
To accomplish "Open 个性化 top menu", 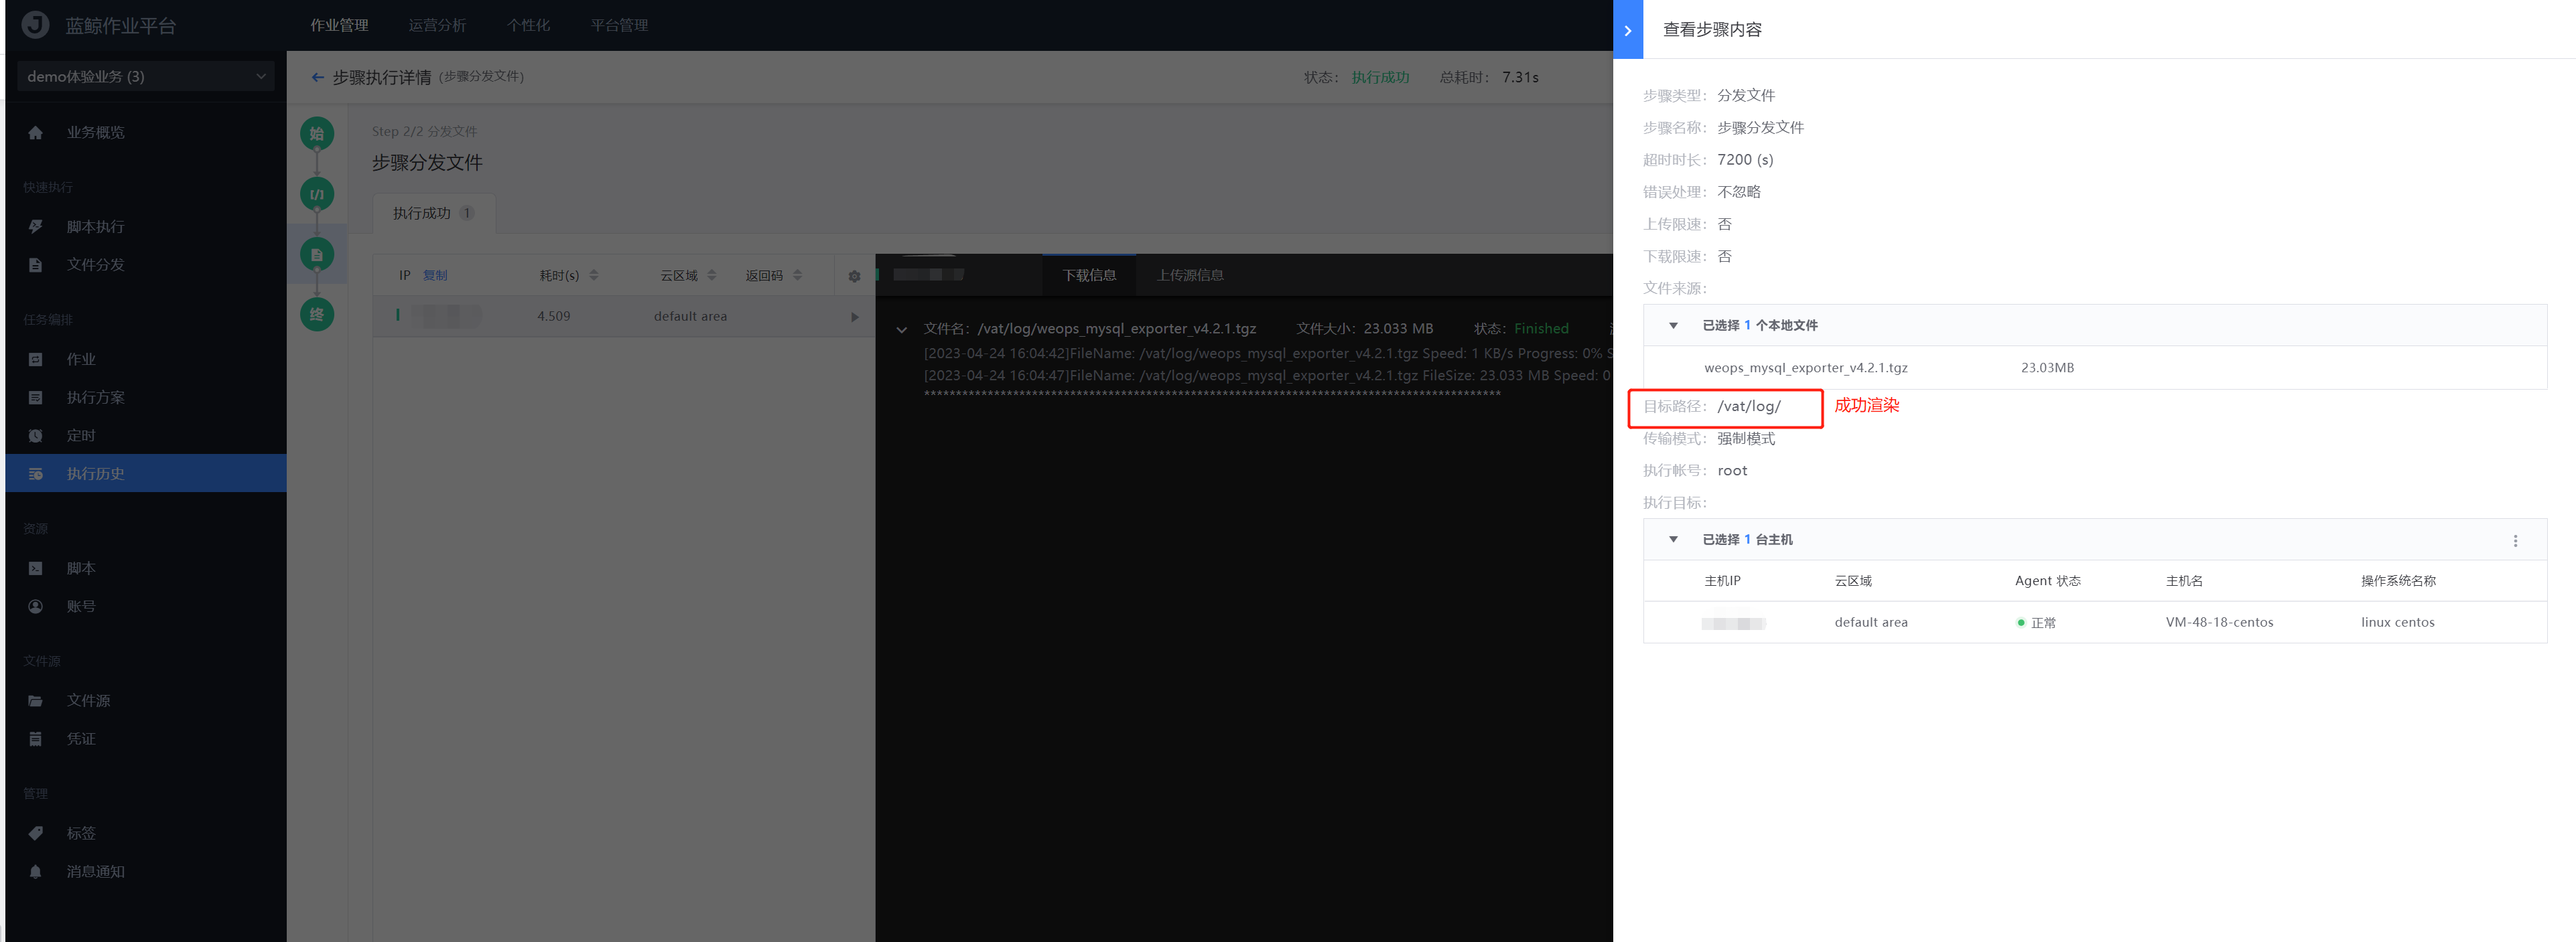I will pos(528,26).
